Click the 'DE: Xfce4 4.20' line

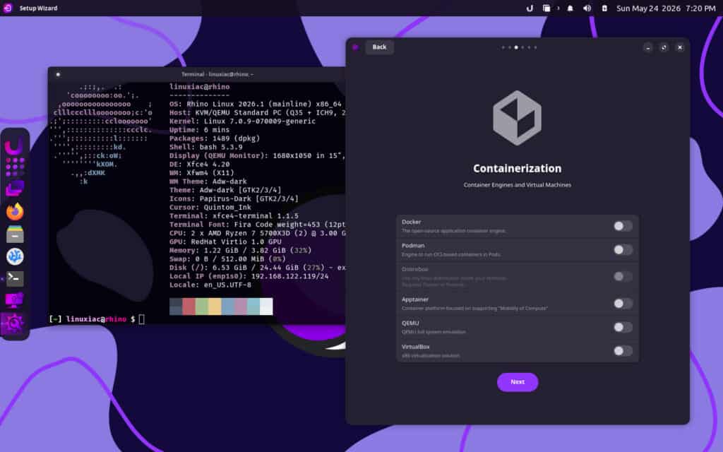pos(200,164)
